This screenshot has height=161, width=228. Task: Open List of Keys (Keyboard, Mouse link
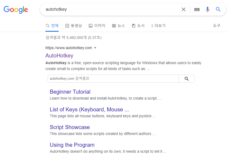coord(89,109)
